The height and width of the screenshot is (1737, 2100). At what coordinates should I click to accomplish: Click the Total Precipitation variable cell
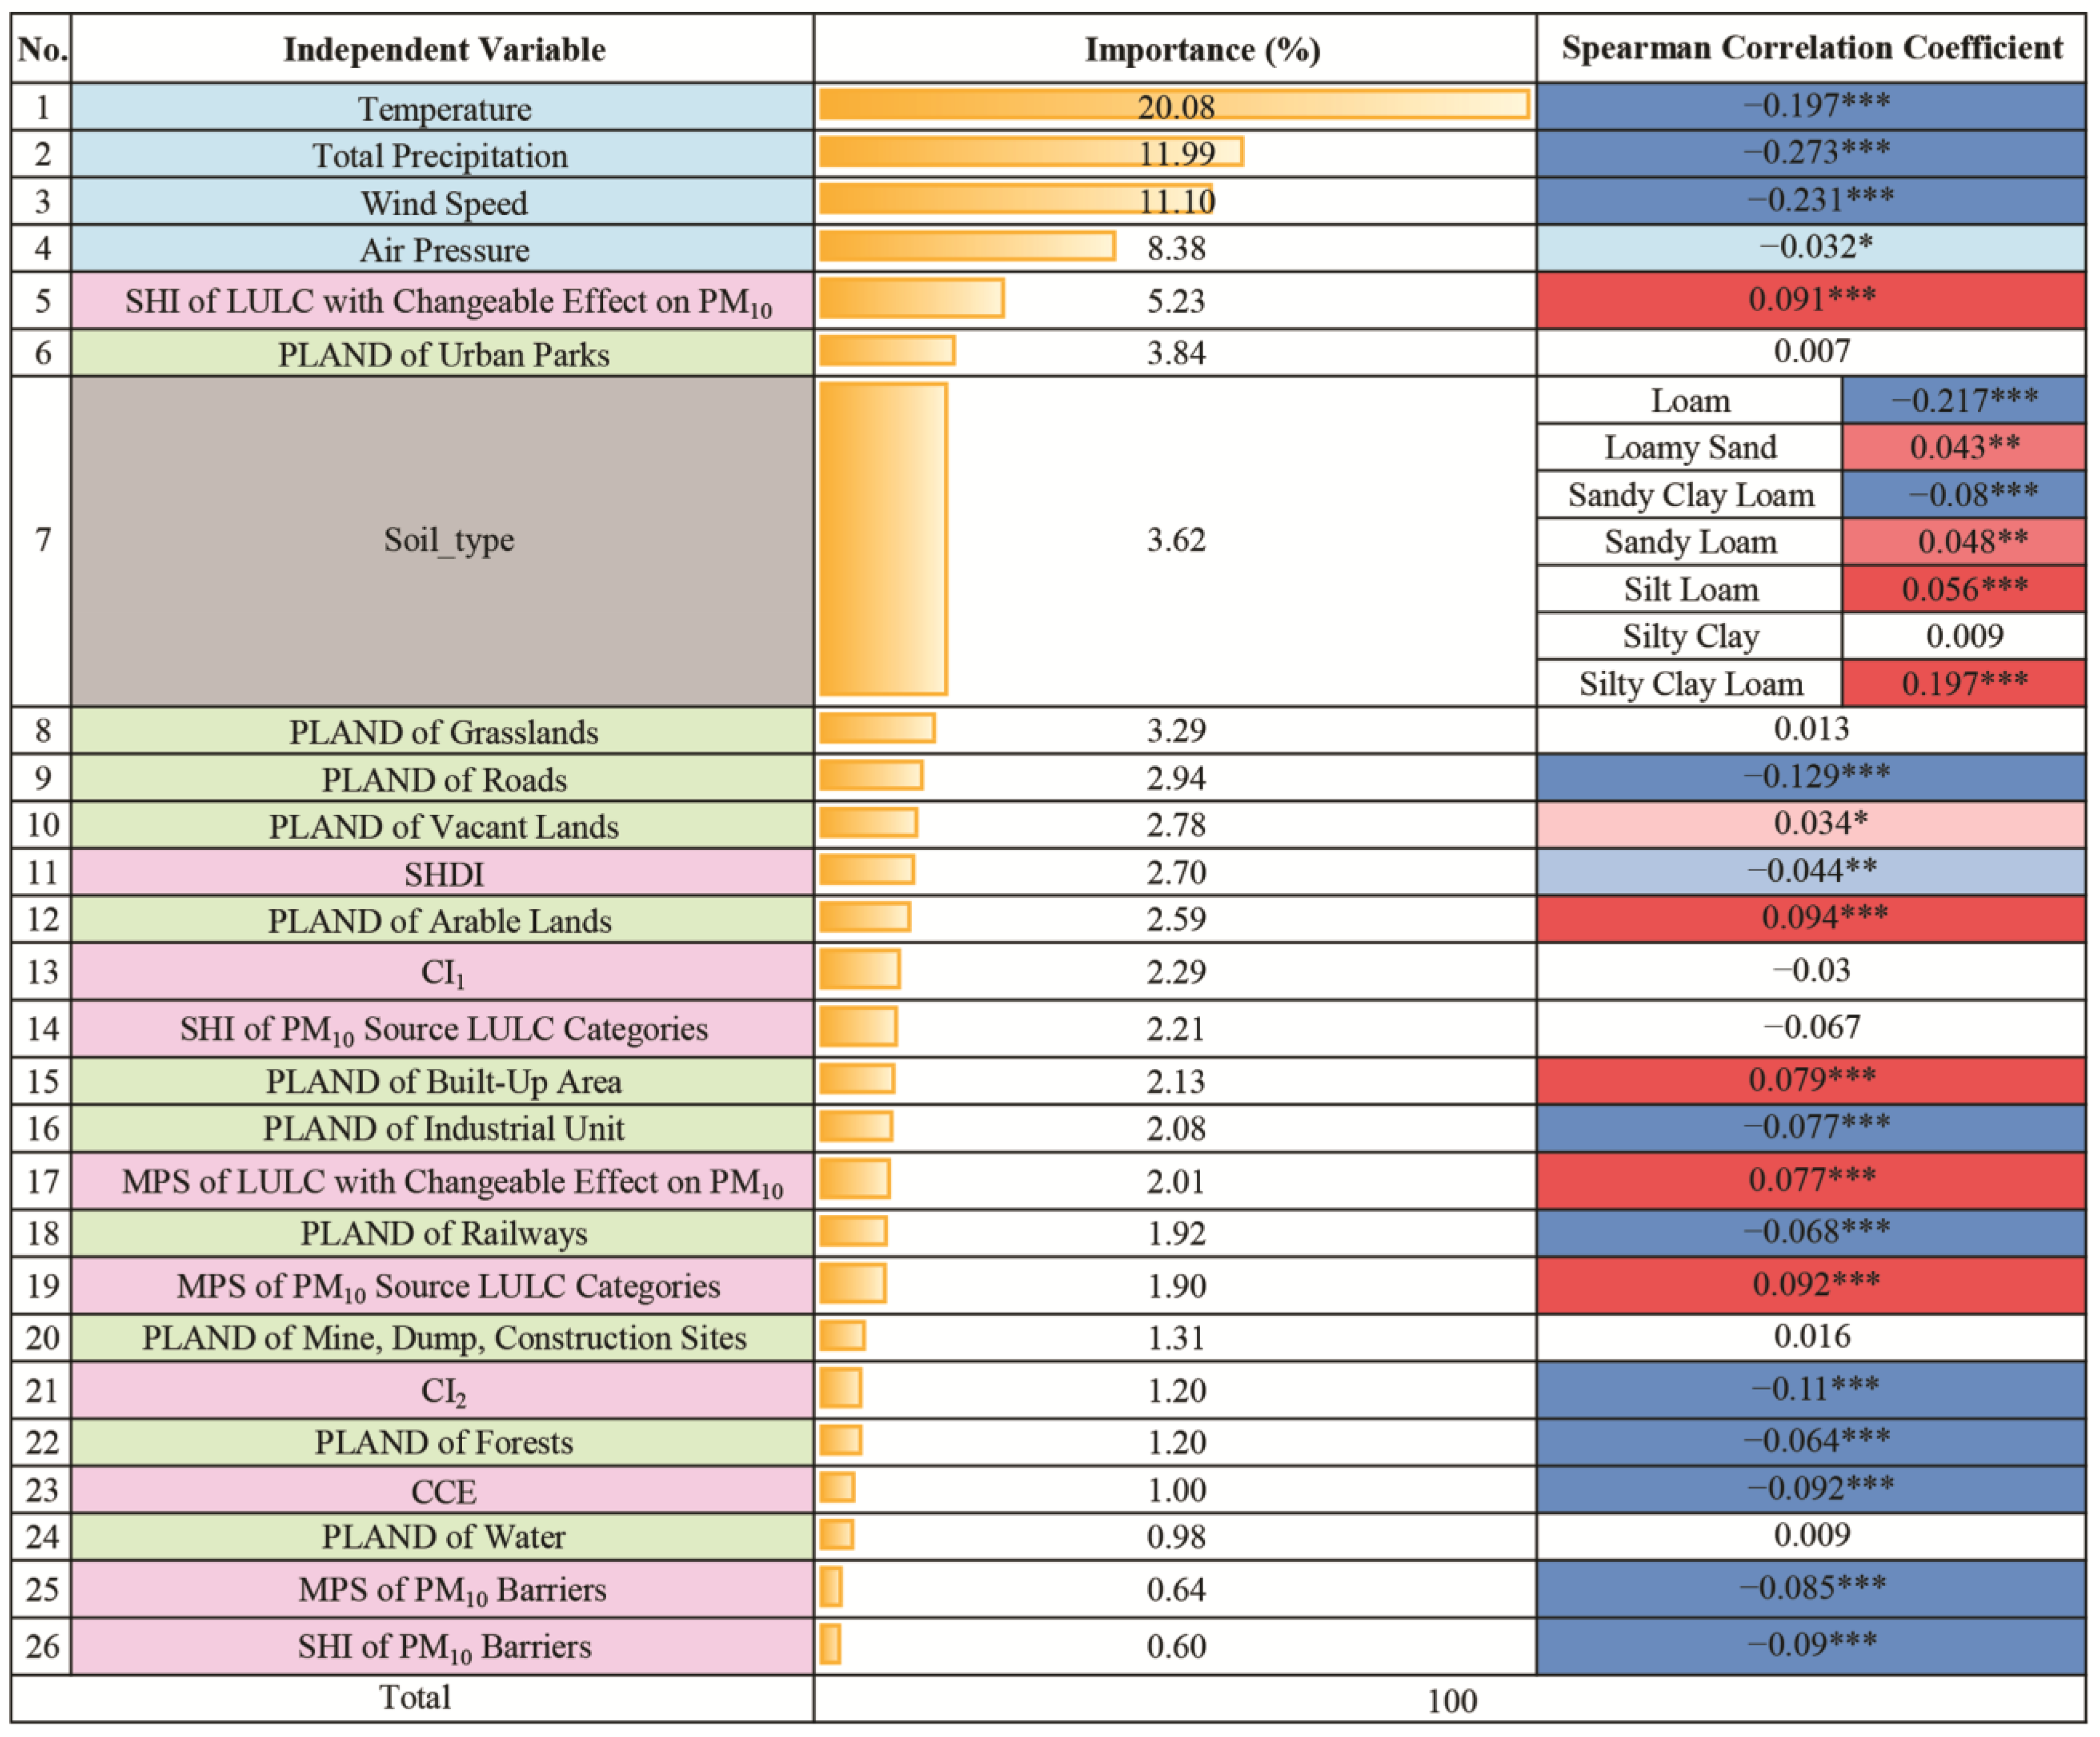pyautogui.click(x=441, y=155)
